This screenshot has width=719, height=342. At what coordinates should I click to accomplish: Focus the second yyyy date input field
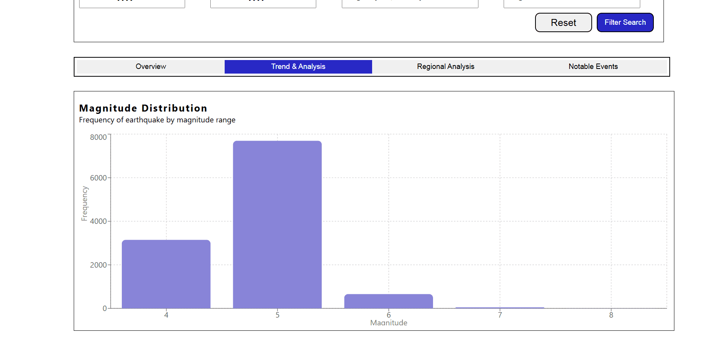[263, 3]
